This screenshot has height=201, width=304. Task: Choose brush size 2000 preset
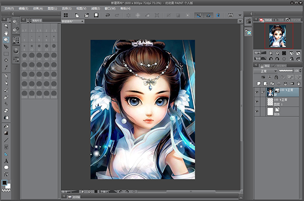point(54,94)
